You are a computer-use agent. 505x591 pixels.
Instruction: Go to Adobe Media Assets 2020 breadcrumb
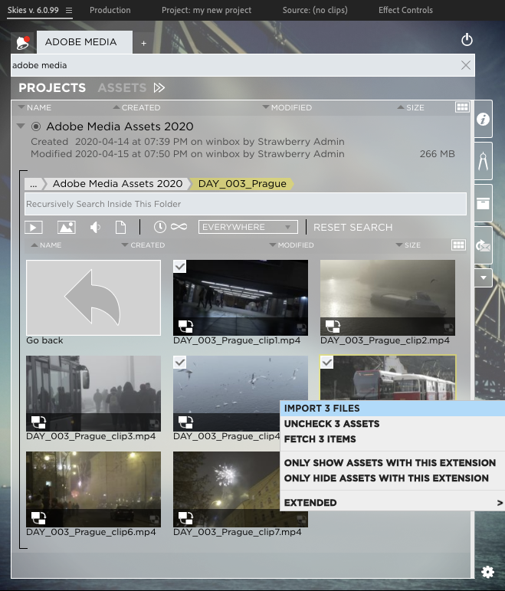tap(117, 183)
